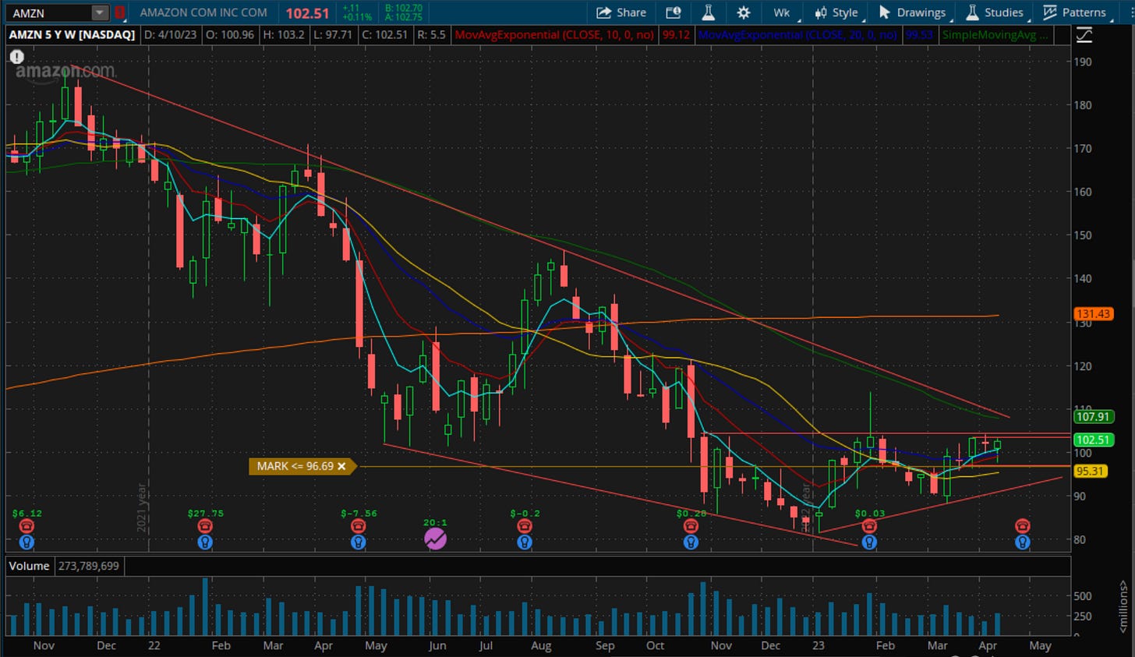Click the lightbulb icon below $0.03
This screenshot has width=1135, height=657.
click(869, 541)
